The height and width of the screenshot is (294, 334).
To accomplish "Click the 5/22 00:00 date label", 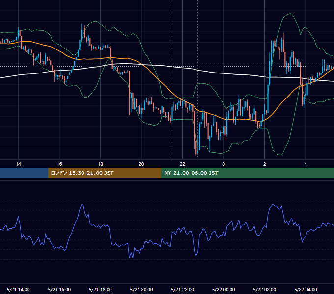I will coord(223,289).
